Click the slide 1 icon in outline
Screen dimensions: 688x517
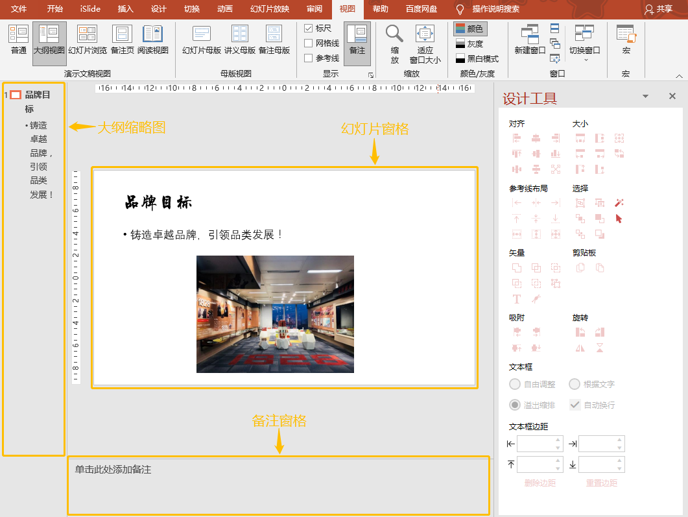coord(16,95)
